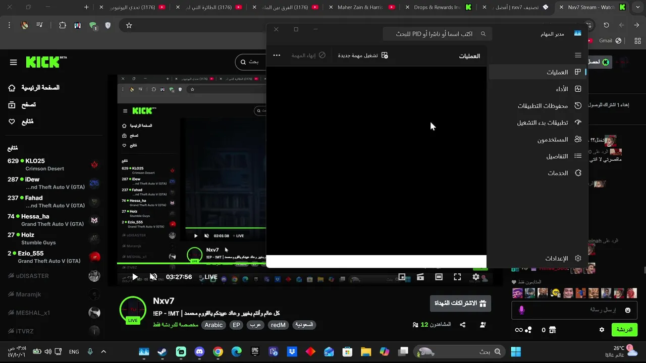
Task: Click the share icon below the stream
Action: (x=463, y=325)
